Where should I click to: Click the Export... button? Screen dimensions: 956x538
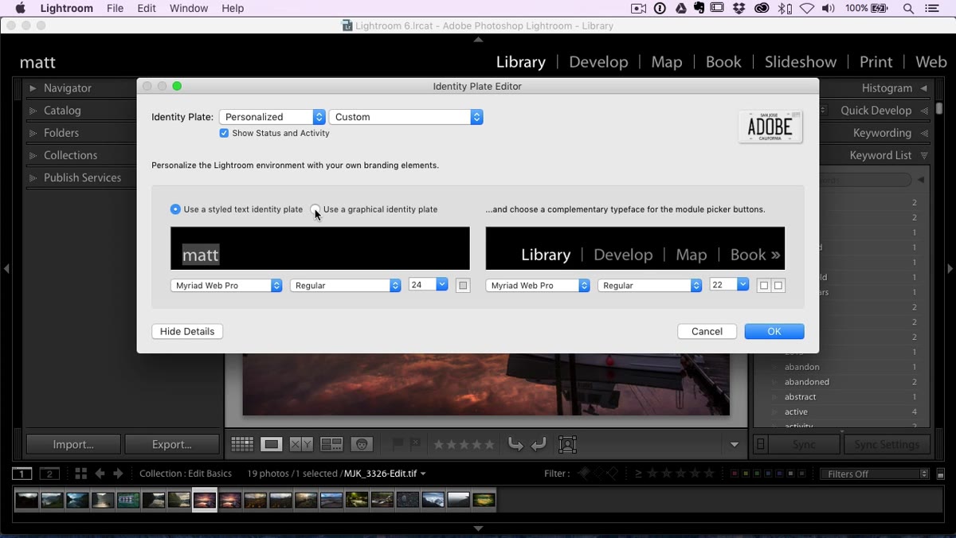tap(172, 444)
